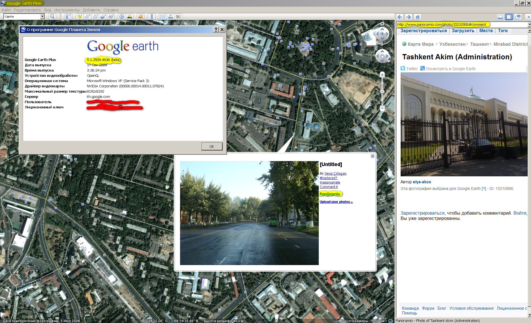Show the ruler measuring tool
The height and width of the screenshot is (323, 531).
pyautogui.click(x=152, y=17)
